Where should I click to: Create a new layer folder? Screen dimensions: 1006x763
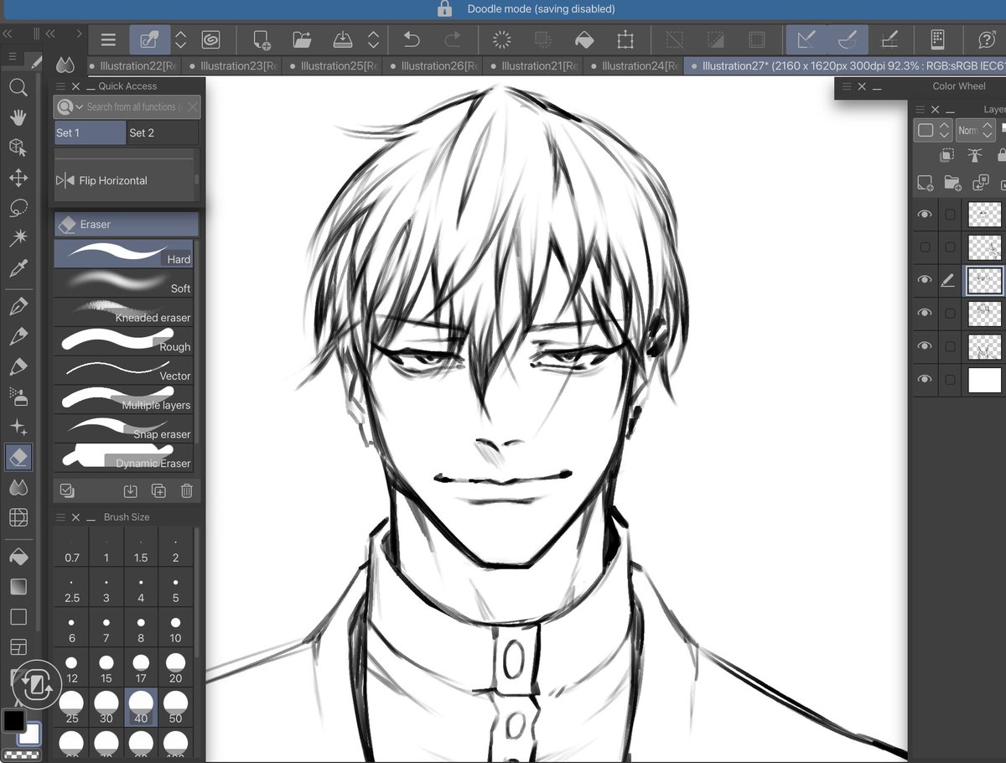[x=952, y=184]
